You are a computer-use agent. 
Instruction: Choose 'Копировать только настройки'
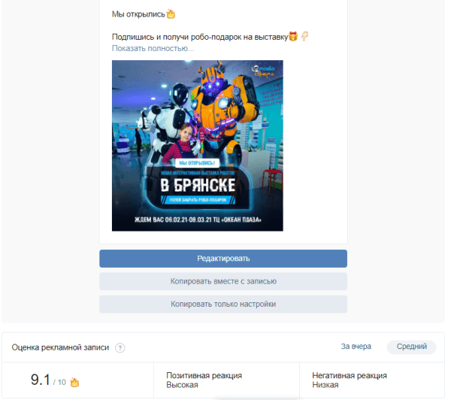[x=223, y=305]
